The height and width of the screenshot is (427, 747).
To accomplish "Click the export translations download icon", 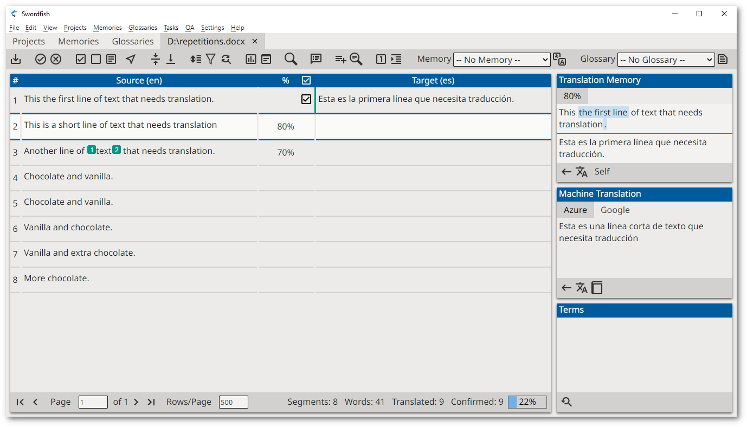I will point(16,60).
